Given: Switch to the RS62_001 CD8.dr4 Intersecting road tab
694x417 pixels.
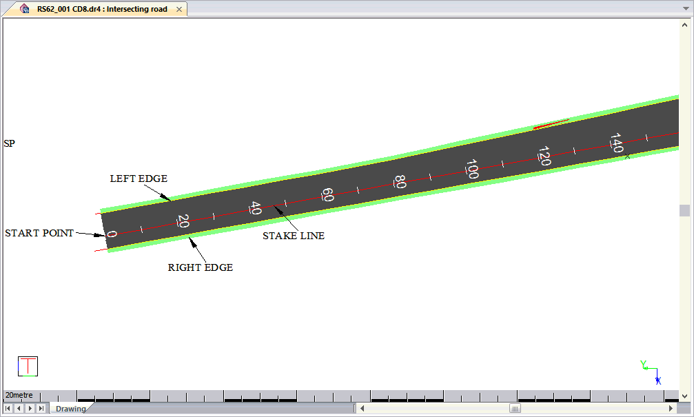Looking at the screenshot, I should click(102, 10).
